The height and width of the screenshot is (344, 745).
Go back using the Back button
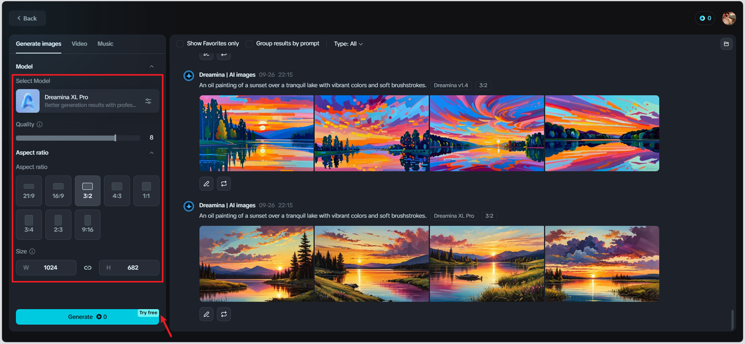27,18
